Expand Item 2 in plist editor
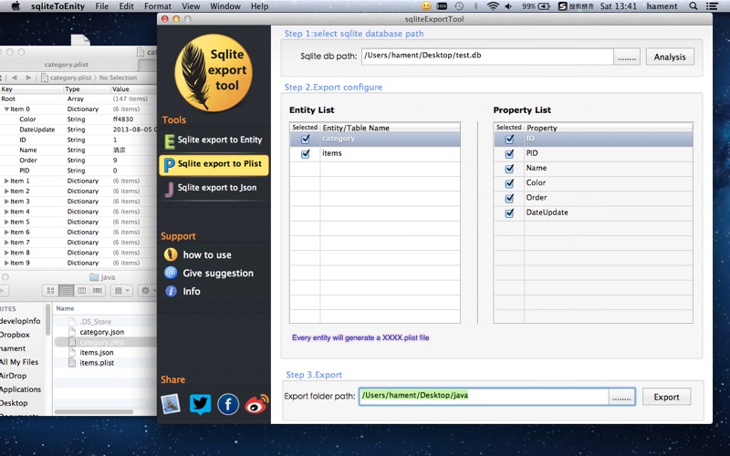 tap(6, 192)
